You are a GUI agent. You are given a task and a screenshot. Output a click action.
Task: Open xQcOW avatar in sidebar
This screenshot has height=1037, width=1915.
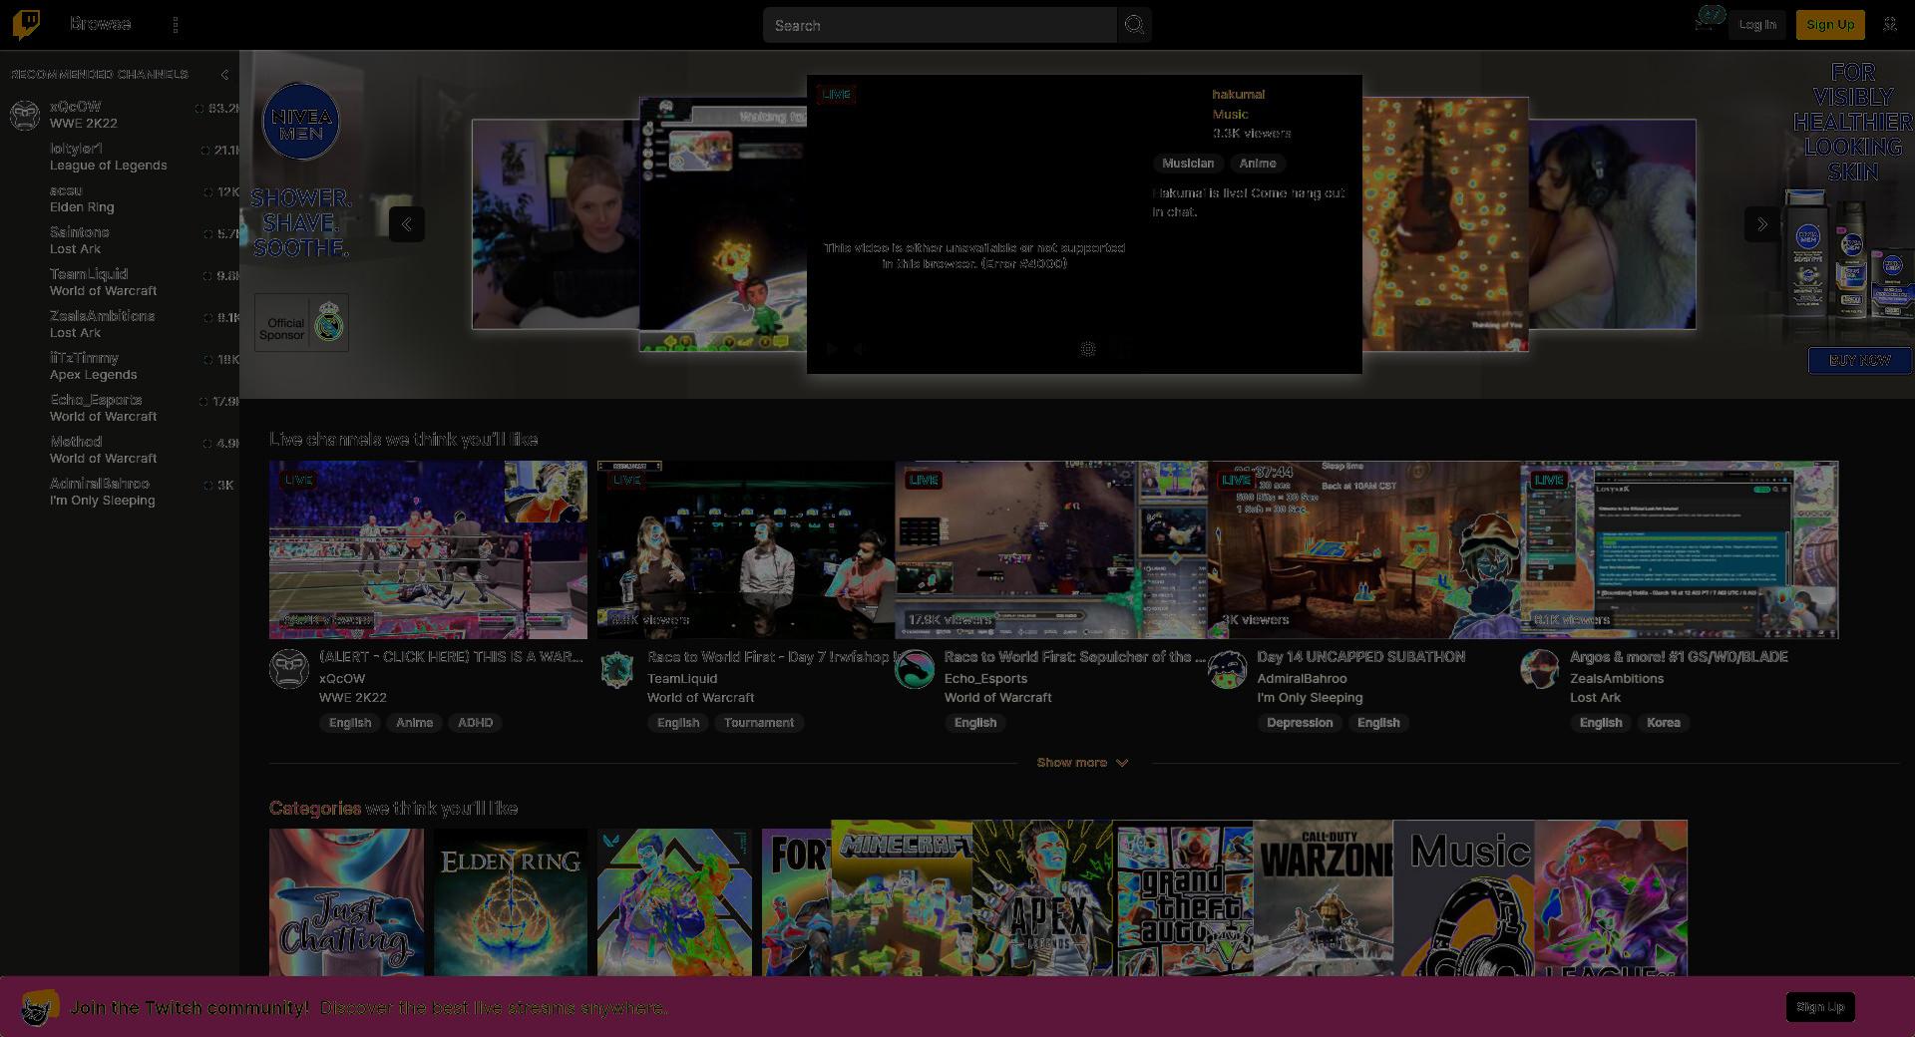(25, 115)
